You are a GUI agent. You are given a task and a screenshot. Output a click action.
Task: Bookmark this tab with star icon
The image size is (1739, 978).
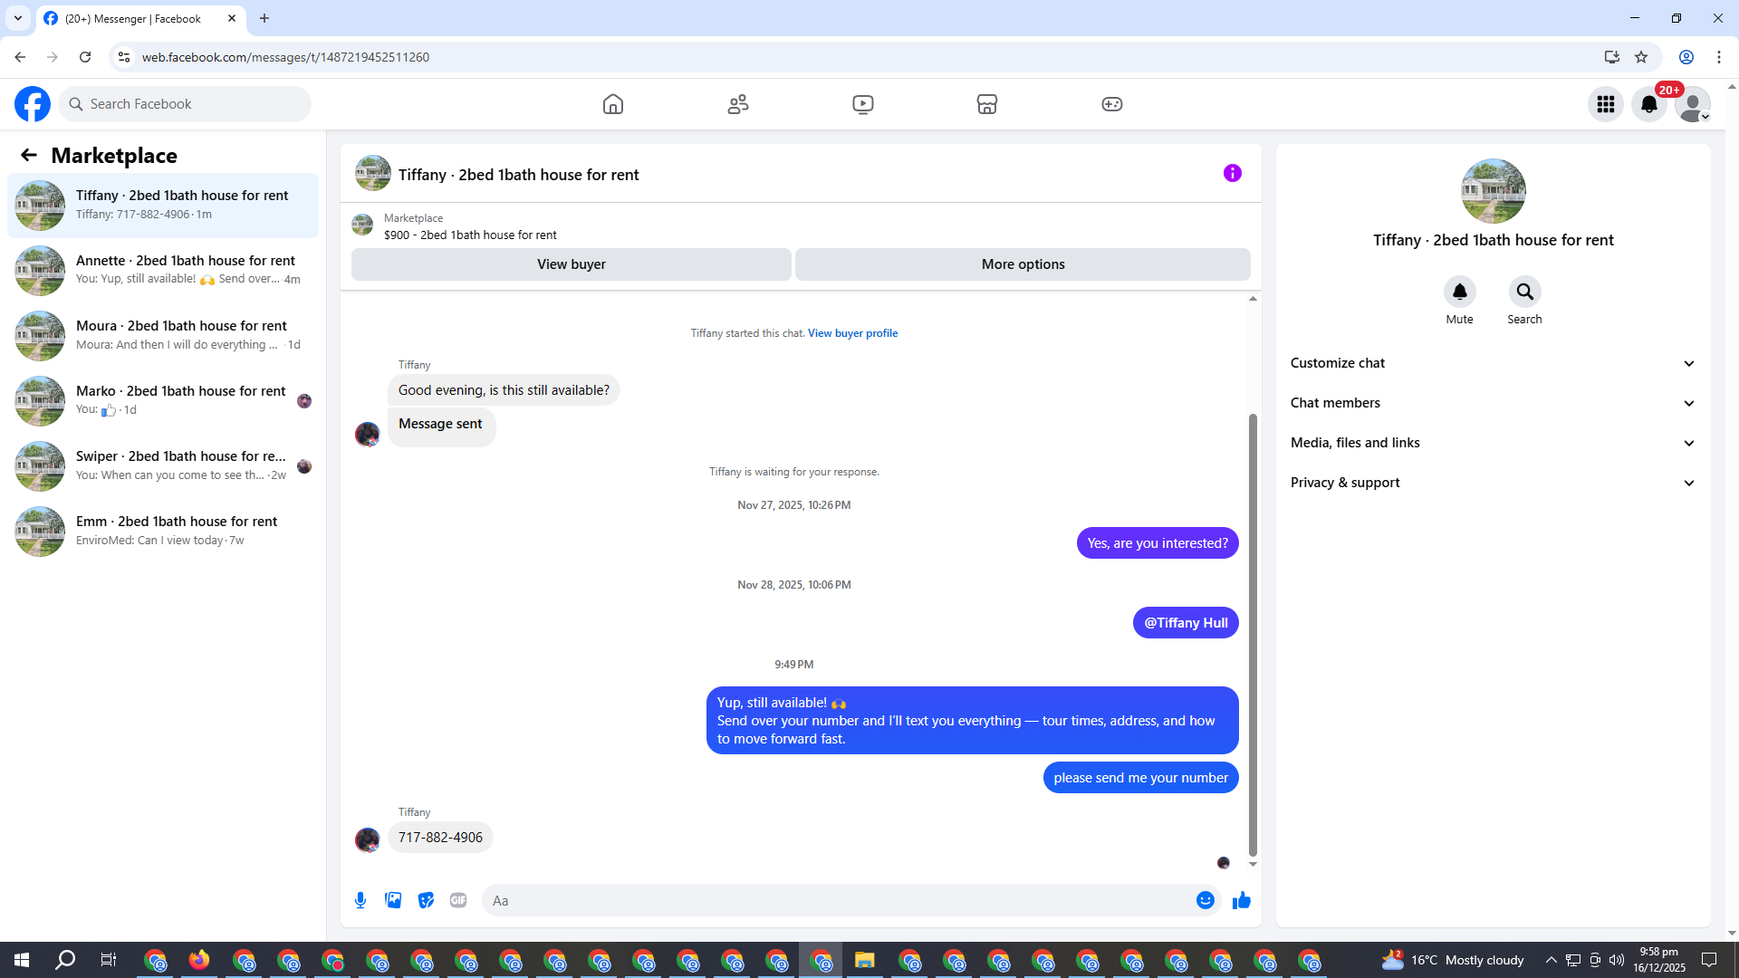[x=1641, y=57]
